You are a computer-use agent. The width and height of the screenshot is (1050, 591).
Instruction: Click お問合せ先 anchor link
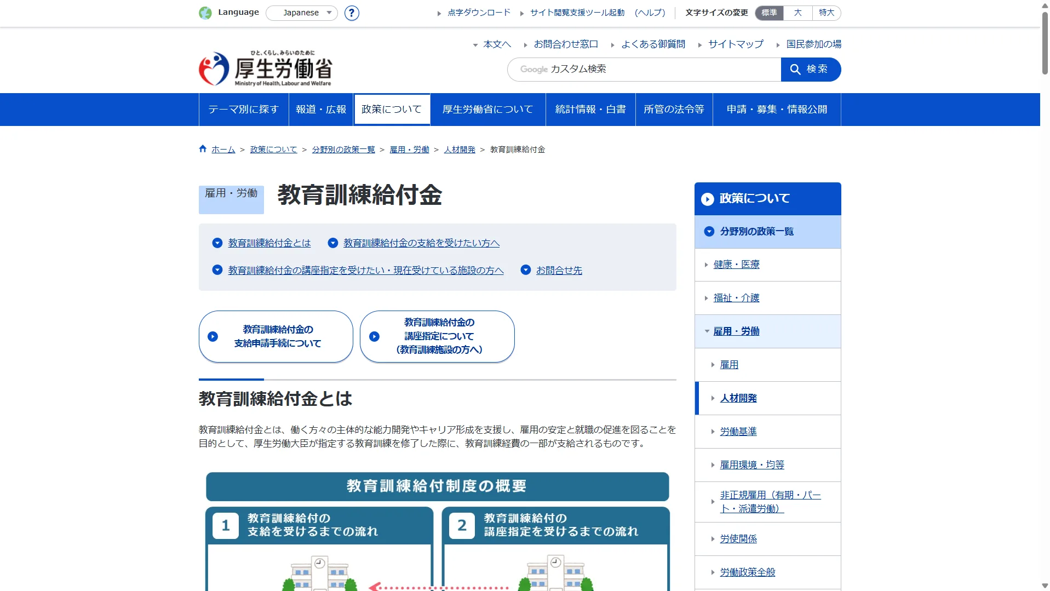click(x=559, y=270)
